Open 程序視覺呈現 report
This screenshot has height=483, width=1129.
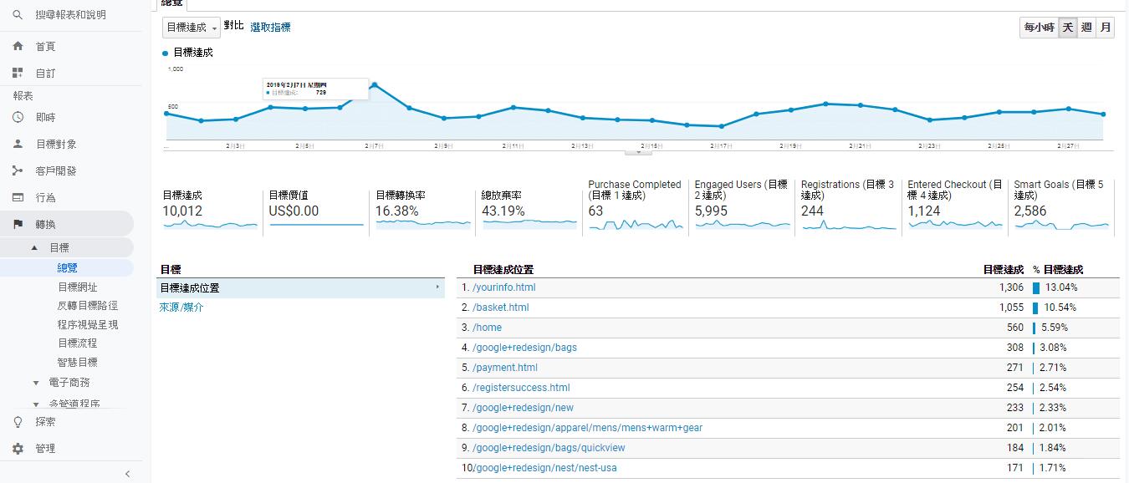88,325
